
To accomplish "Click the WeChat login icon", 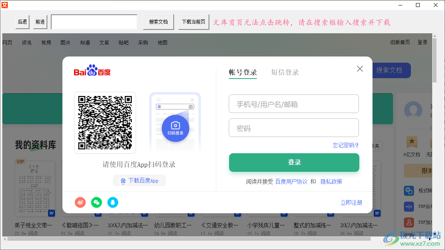I will 97,202.
